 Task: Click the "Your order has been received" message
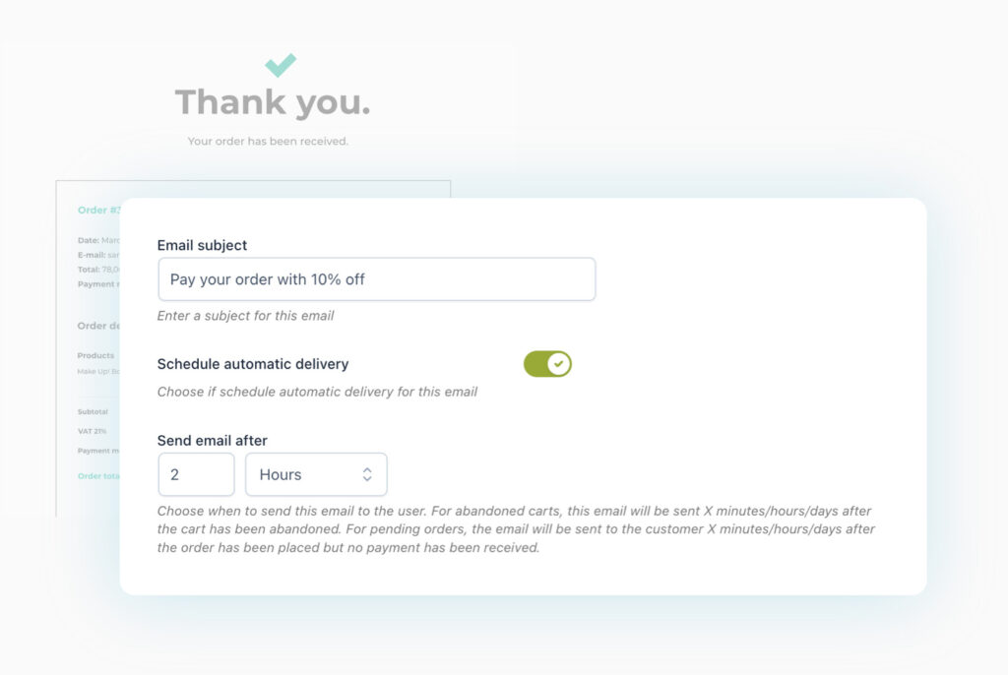[x=272, y=141]
